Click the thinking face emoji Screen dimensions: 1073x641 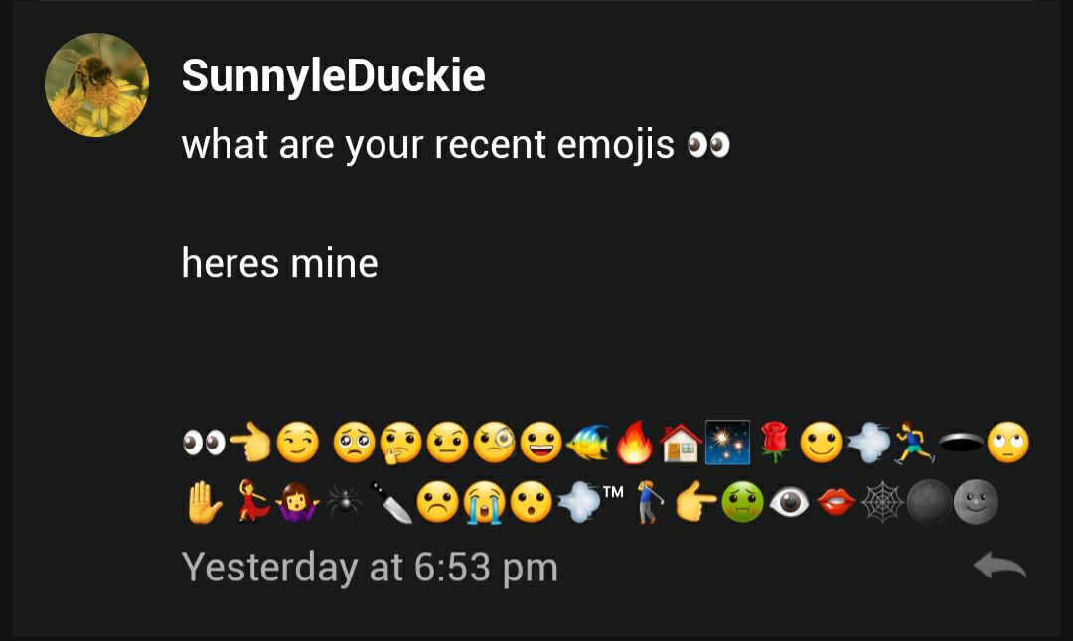click(401, 443)
